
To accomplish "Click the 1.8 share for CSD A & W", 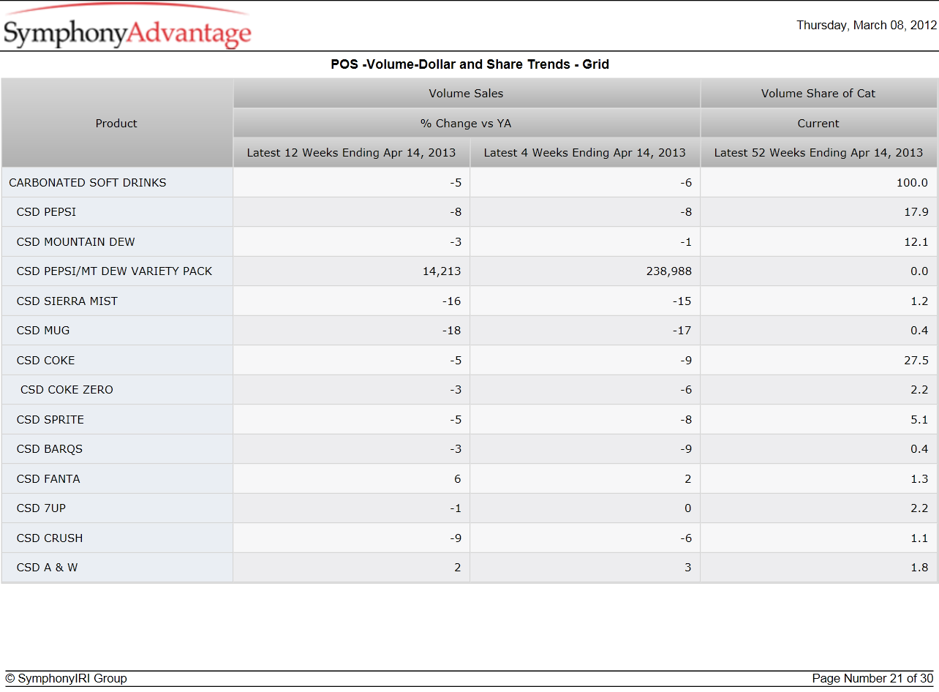I will [919, 567].
